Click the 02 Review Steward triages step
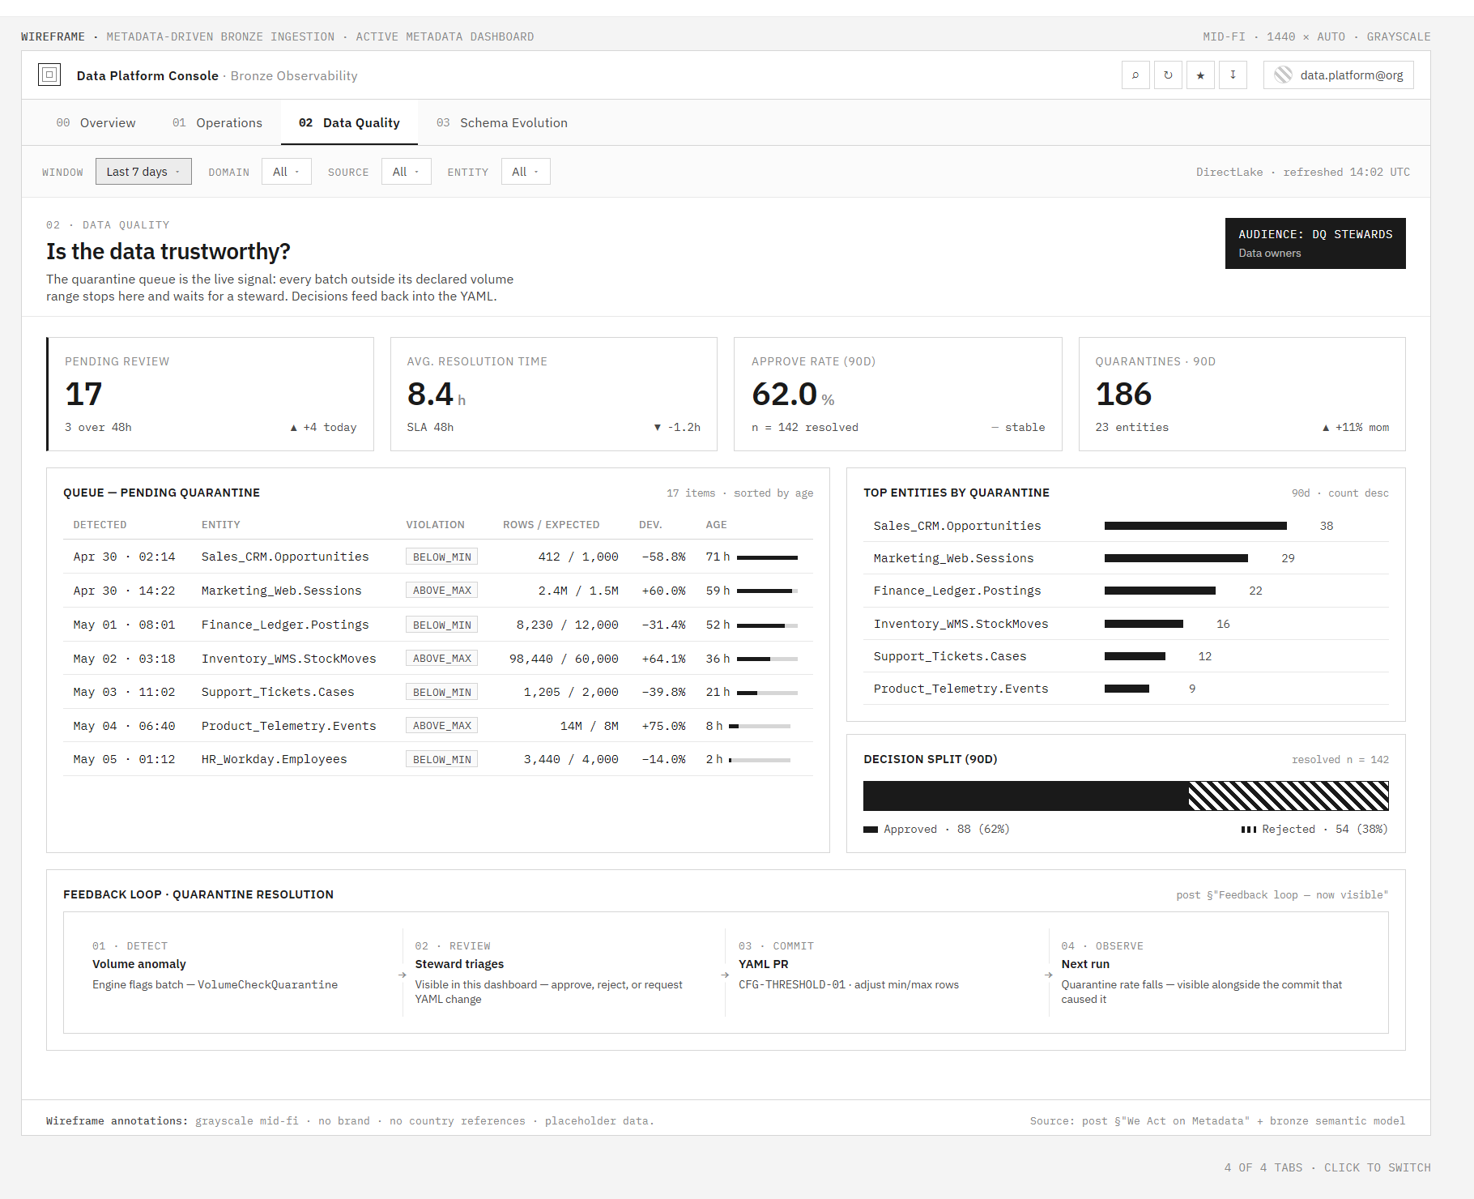This screenshot has height=1199, width=1474. [x=562, y=972]
